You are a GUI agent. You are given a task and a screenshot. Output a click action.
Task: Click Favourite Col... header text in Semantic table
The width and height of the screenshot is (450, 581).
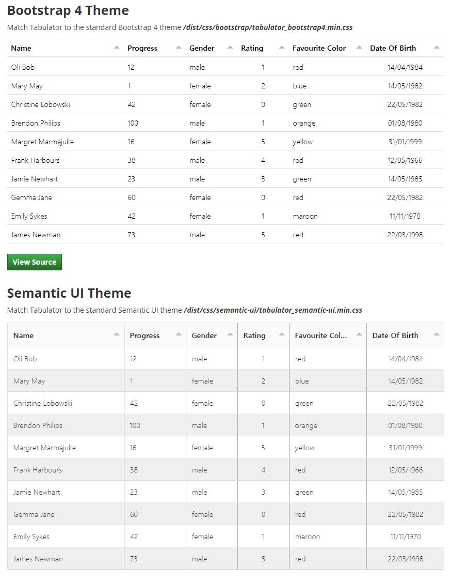321,335
